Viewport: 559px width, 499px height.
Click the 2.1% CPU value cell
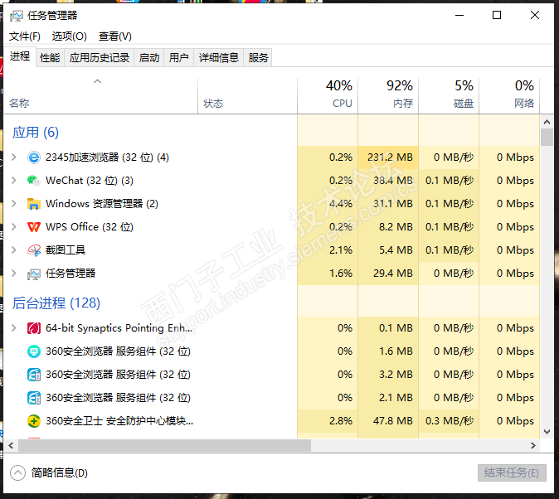pyautogui.click(x=328, y=250)
